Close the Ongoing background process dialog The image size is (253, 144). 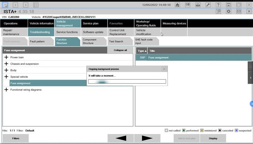click(164, 69)
